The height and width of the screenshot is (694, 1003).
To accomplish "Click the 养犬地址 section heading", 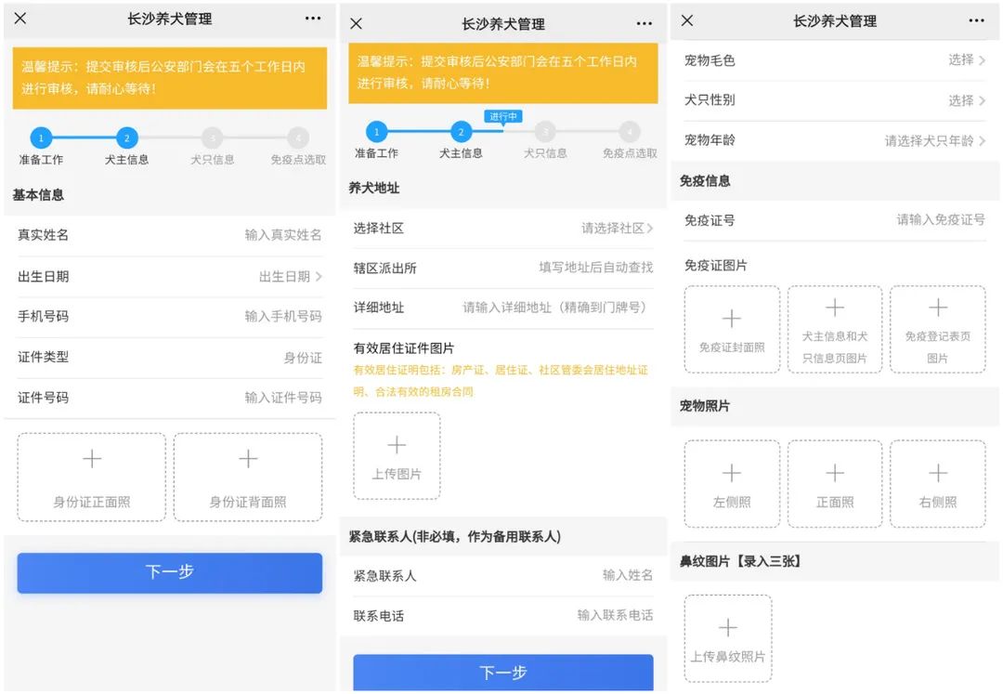I will (x=373, y=188).
